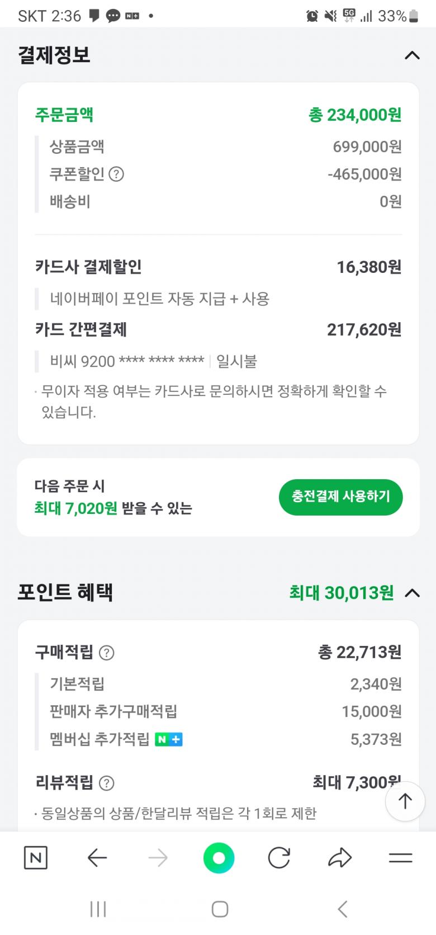Open the 쿠폰할인 help question icon
The image size is (436, 935).
pos(116,174)
